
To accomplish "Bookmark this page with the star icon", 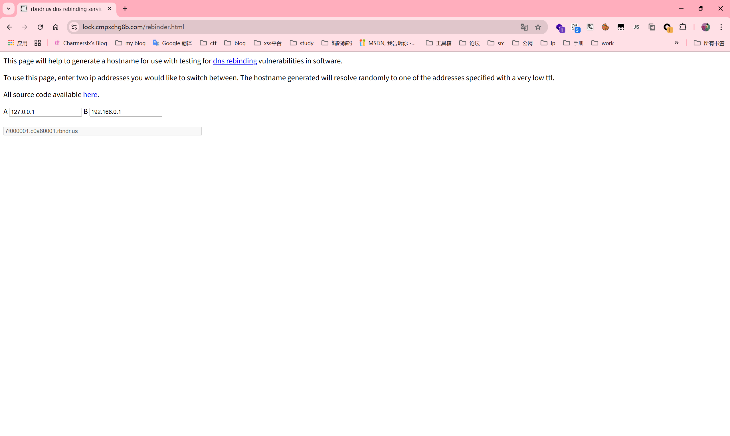I will tap(538, 27).
